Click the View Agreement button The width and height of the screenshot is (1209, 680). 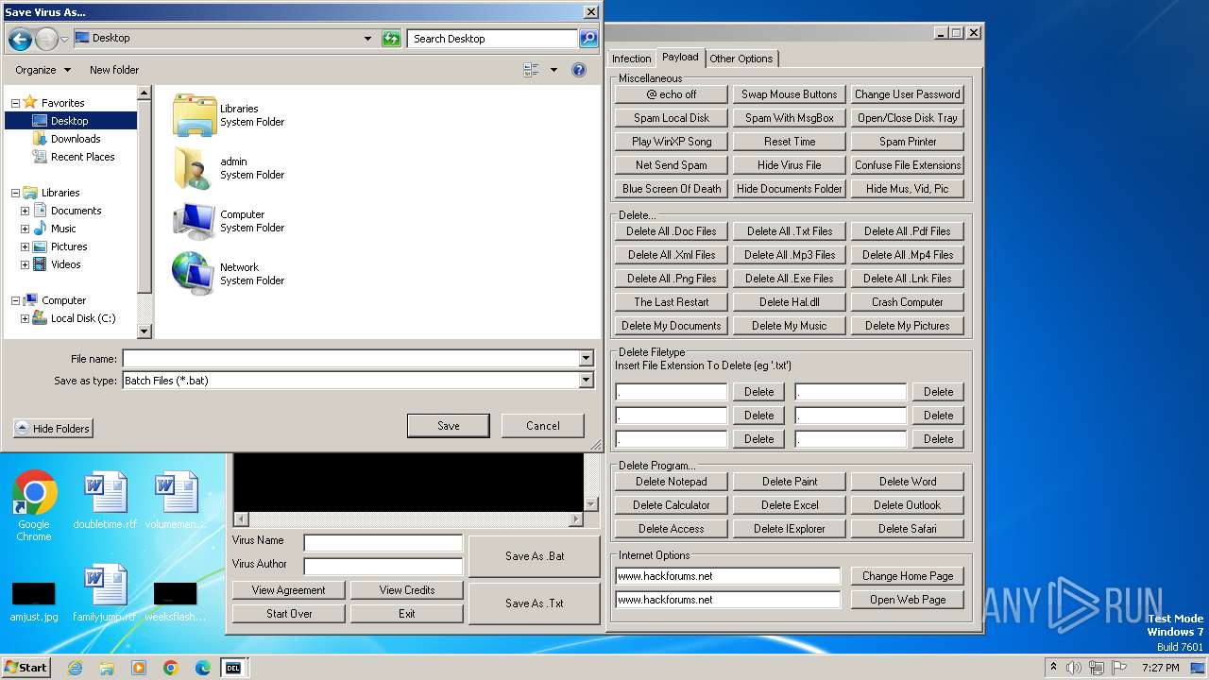pos(289,590)
